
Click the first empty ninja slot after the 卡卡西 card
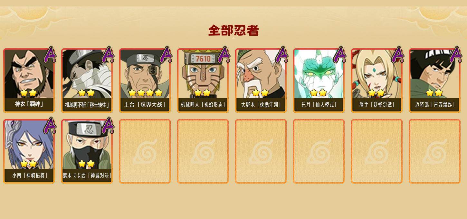[145, 151]
